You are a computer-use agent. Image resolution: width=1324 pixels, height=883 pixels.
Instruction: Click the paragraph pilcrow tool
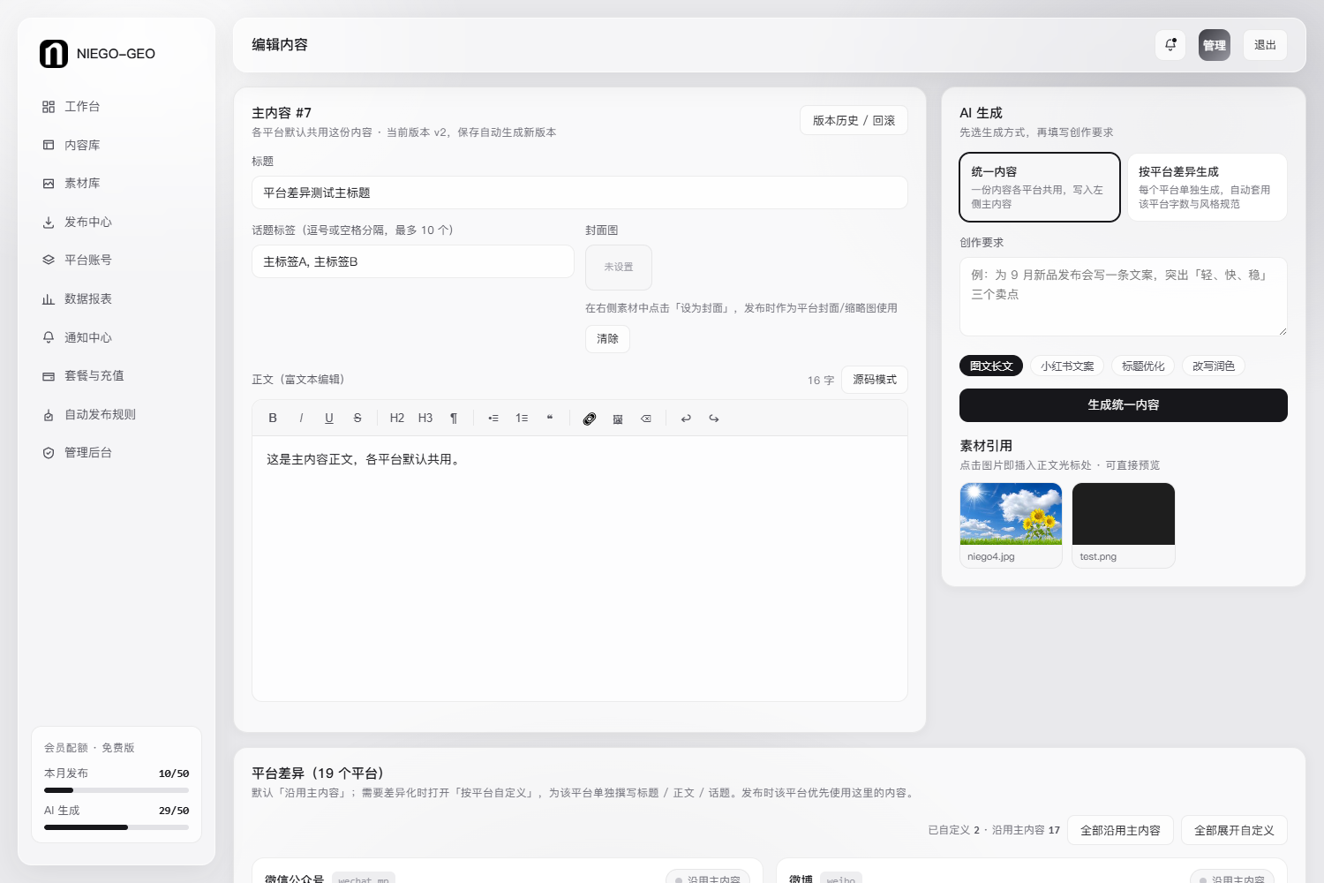(x=454, y=419)
